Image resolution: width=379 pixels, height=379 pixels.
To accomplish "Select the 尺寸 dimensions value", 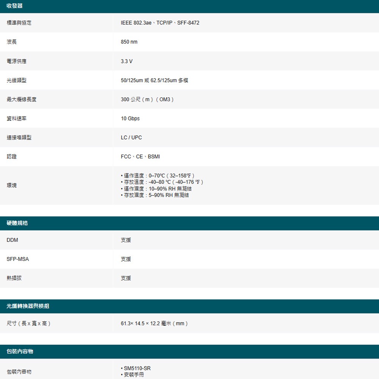I will tap(153, 324).
